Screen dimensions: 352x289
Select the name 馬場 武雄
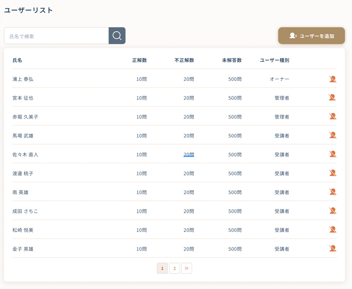[23, 136]
